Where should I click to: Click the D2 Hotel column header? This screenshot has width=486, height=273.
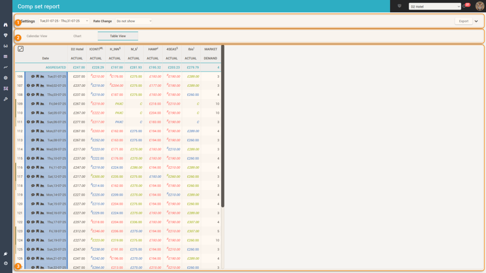click(77, 49)
